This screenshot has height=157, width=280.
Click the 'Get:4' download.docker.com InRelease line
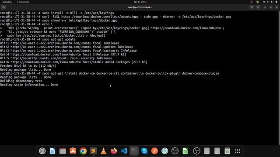pyautogui.click(x=63, y=55)
